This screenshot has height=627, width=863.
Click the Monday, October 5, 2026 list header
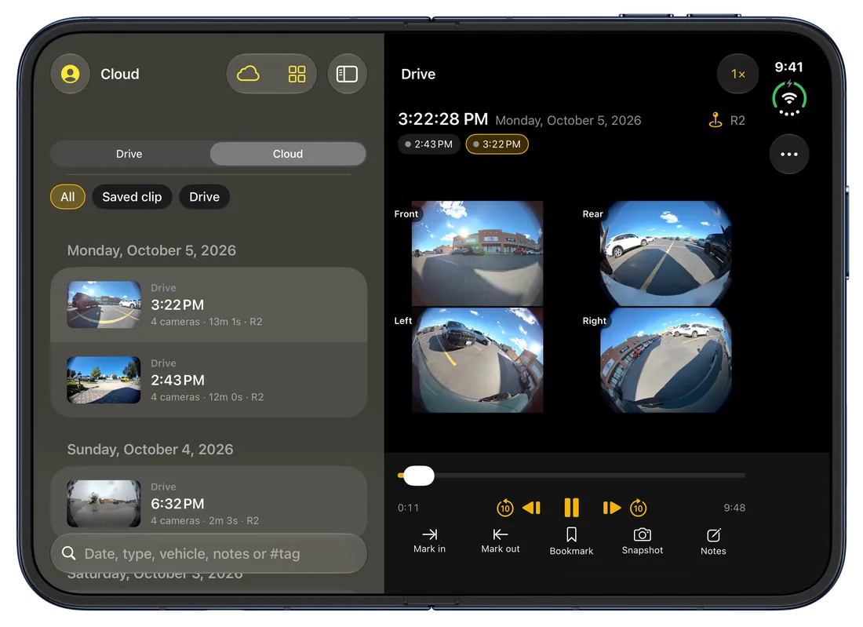151,250
